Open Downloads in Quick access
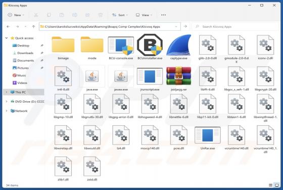 25,53
